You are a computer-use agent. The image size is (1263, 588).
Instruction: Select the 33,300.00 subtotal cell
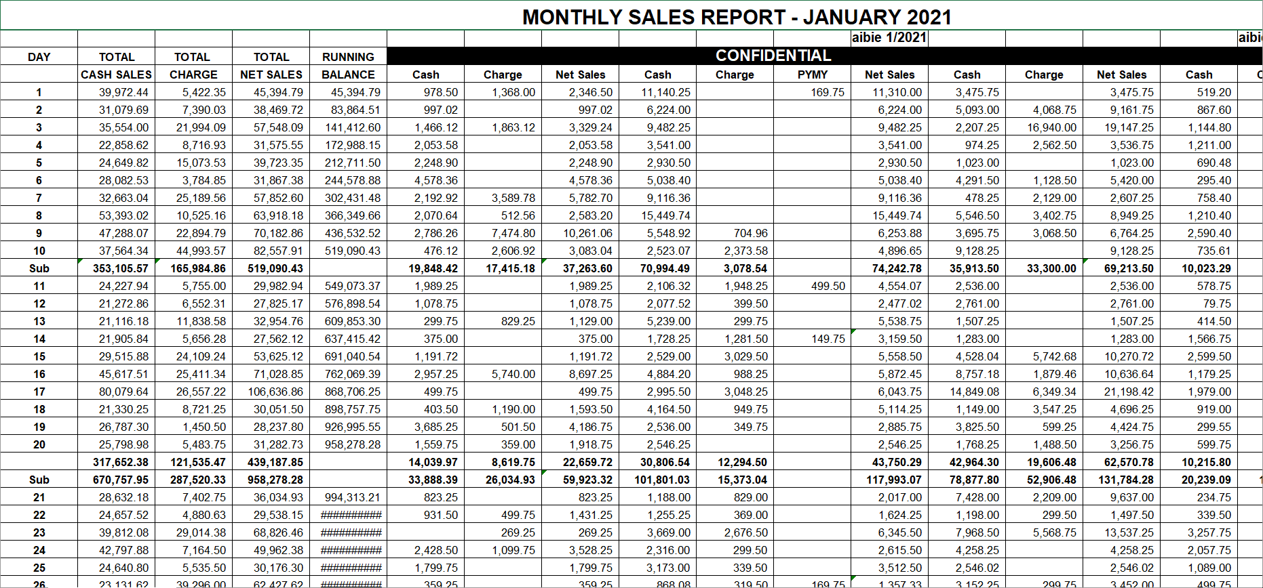tap(1045, 268)
